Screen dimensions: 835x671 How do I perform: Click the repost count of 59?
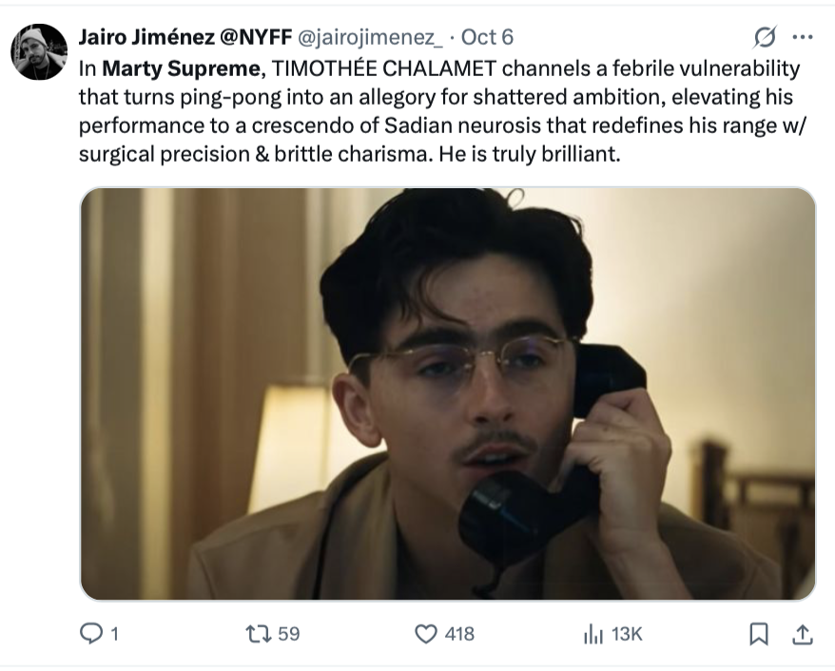[288, 634]
